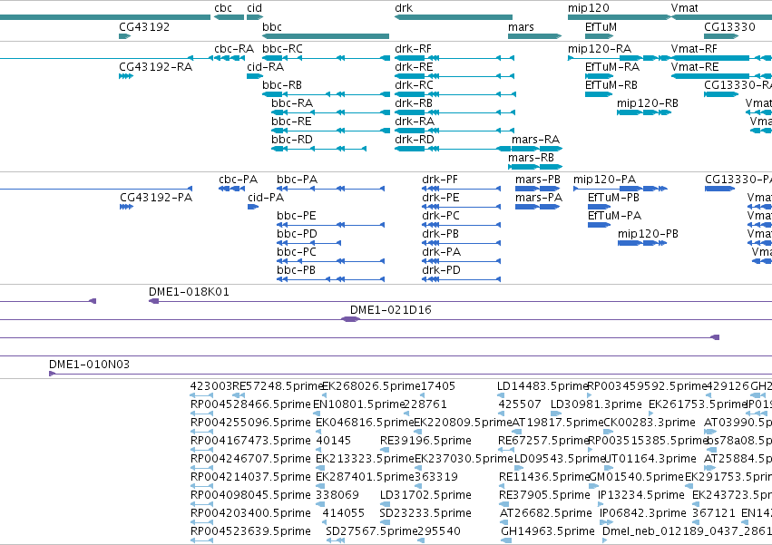Image resolution: width=772 pixels, height=545 pixels.
Task: Select transcript cid-RA
Action: tap(255, 76)
